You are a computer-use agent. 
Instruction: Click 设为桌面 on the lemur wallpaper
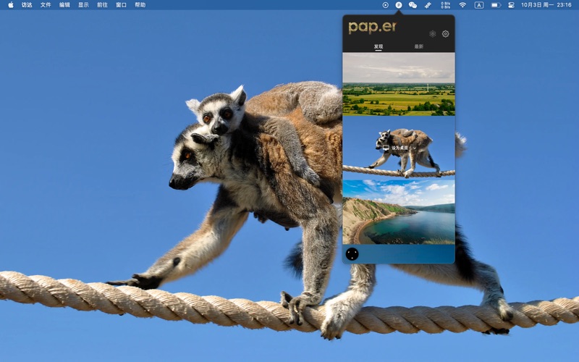click(397, 148)
